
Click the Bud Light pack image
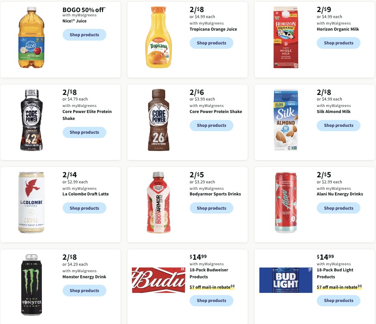(x=286, y=280)
